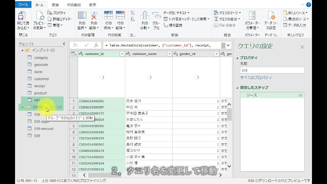Collapse the インプット folder group
Viewport: 327px width, 184px height.
[22, 50]
